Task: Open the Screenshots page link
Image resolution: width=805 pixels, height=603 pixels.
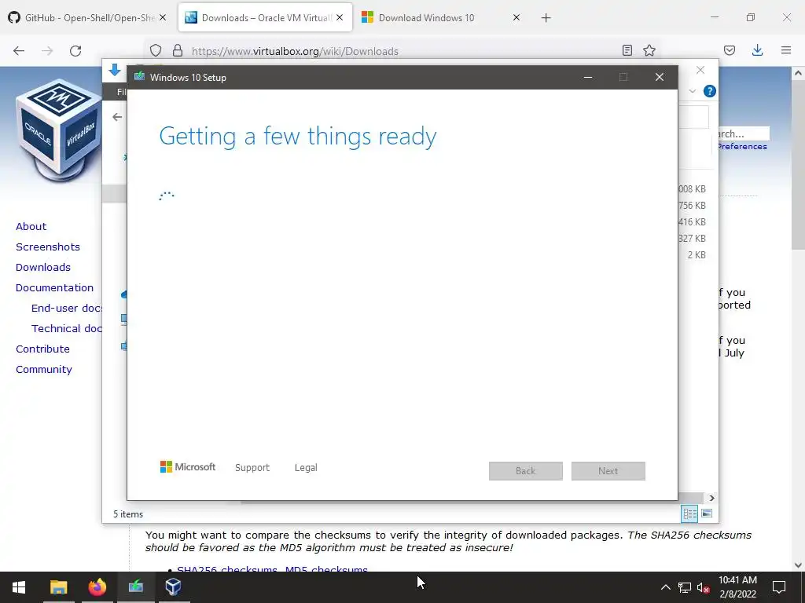Action: (48, 247)
